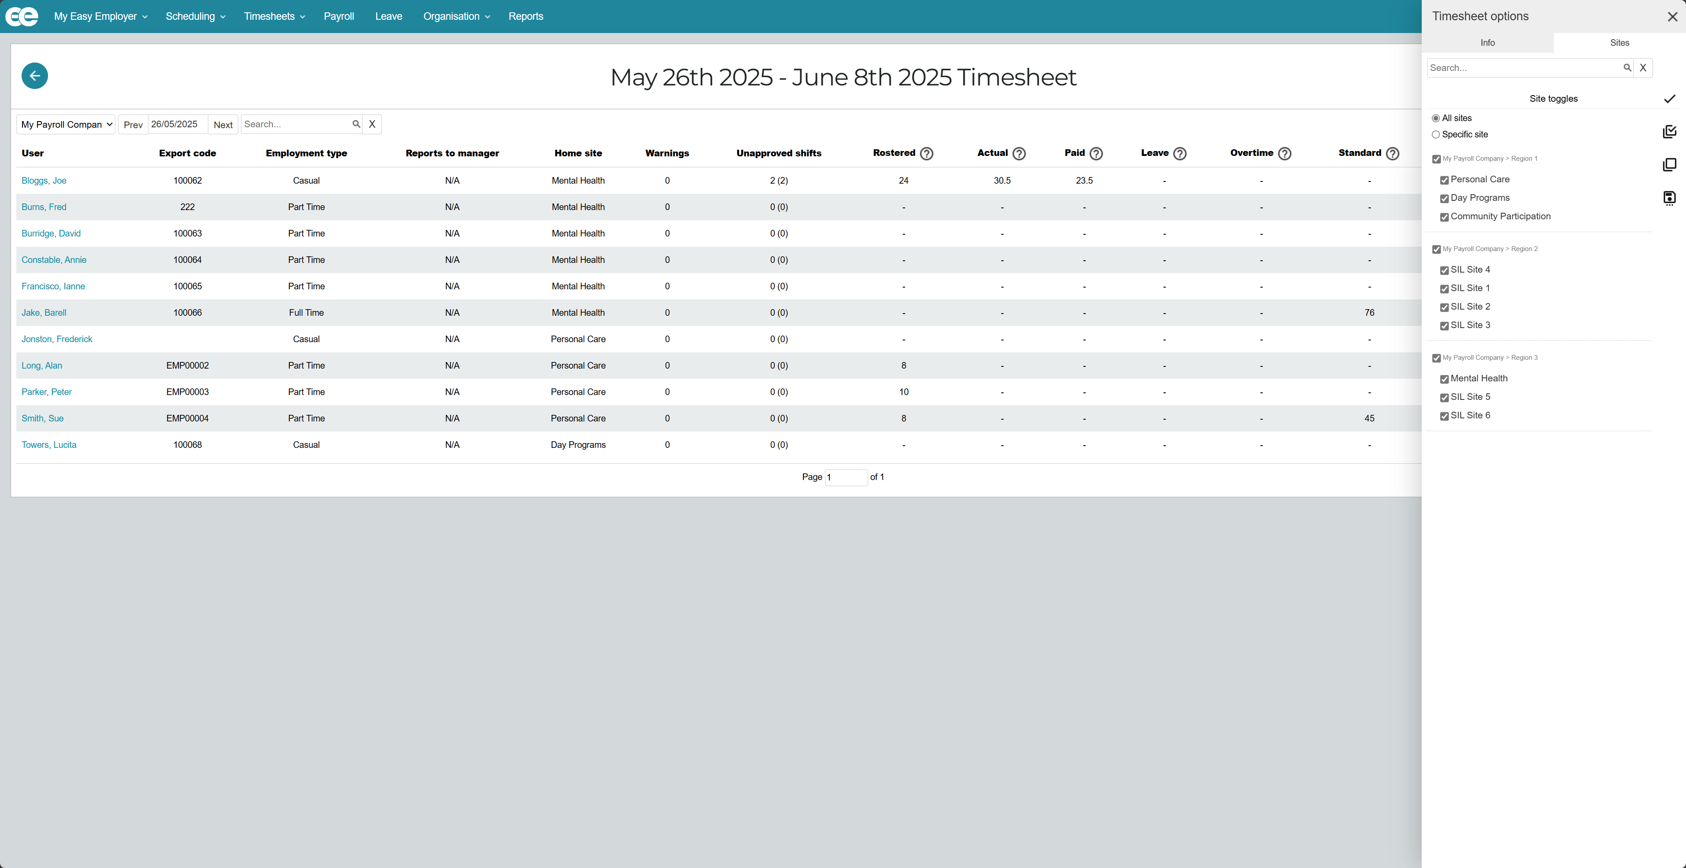The width and height of the screenshot is (1686, 868).
Task: Click the deselect-all sites icon
Action: (x=1670, y=164)
